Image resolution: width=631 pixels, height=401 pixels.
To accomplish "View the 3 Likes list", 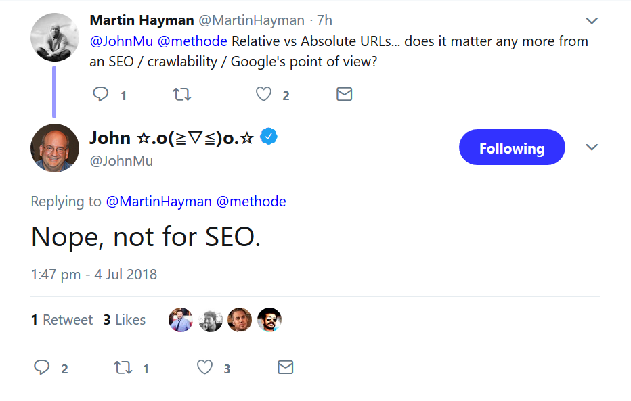I will (124, 319).
